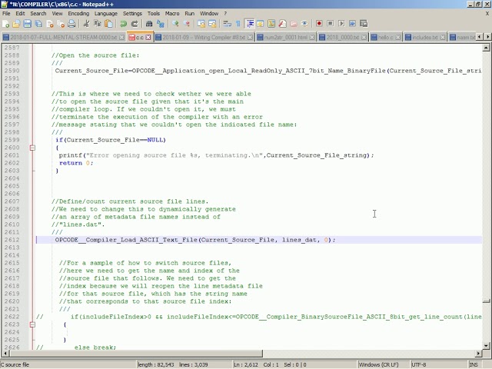
Task: Open Find dialog via binoculars icon
Action: tap(149, 24)
